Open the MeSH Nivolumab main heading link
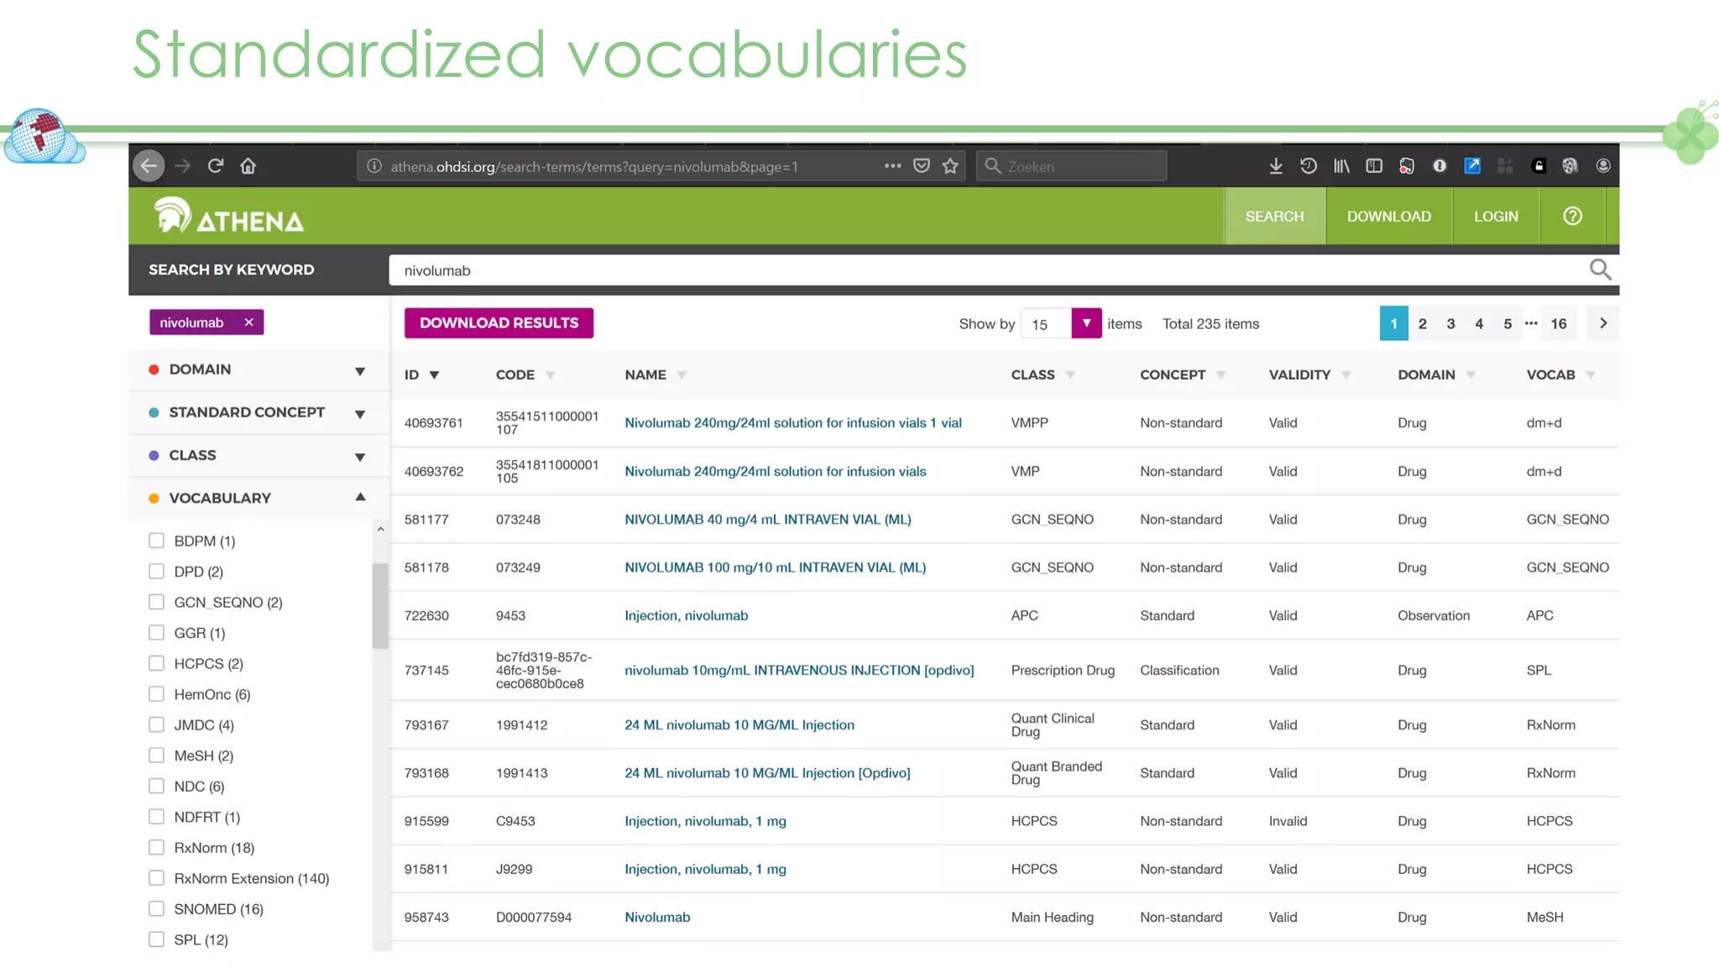 657,917
